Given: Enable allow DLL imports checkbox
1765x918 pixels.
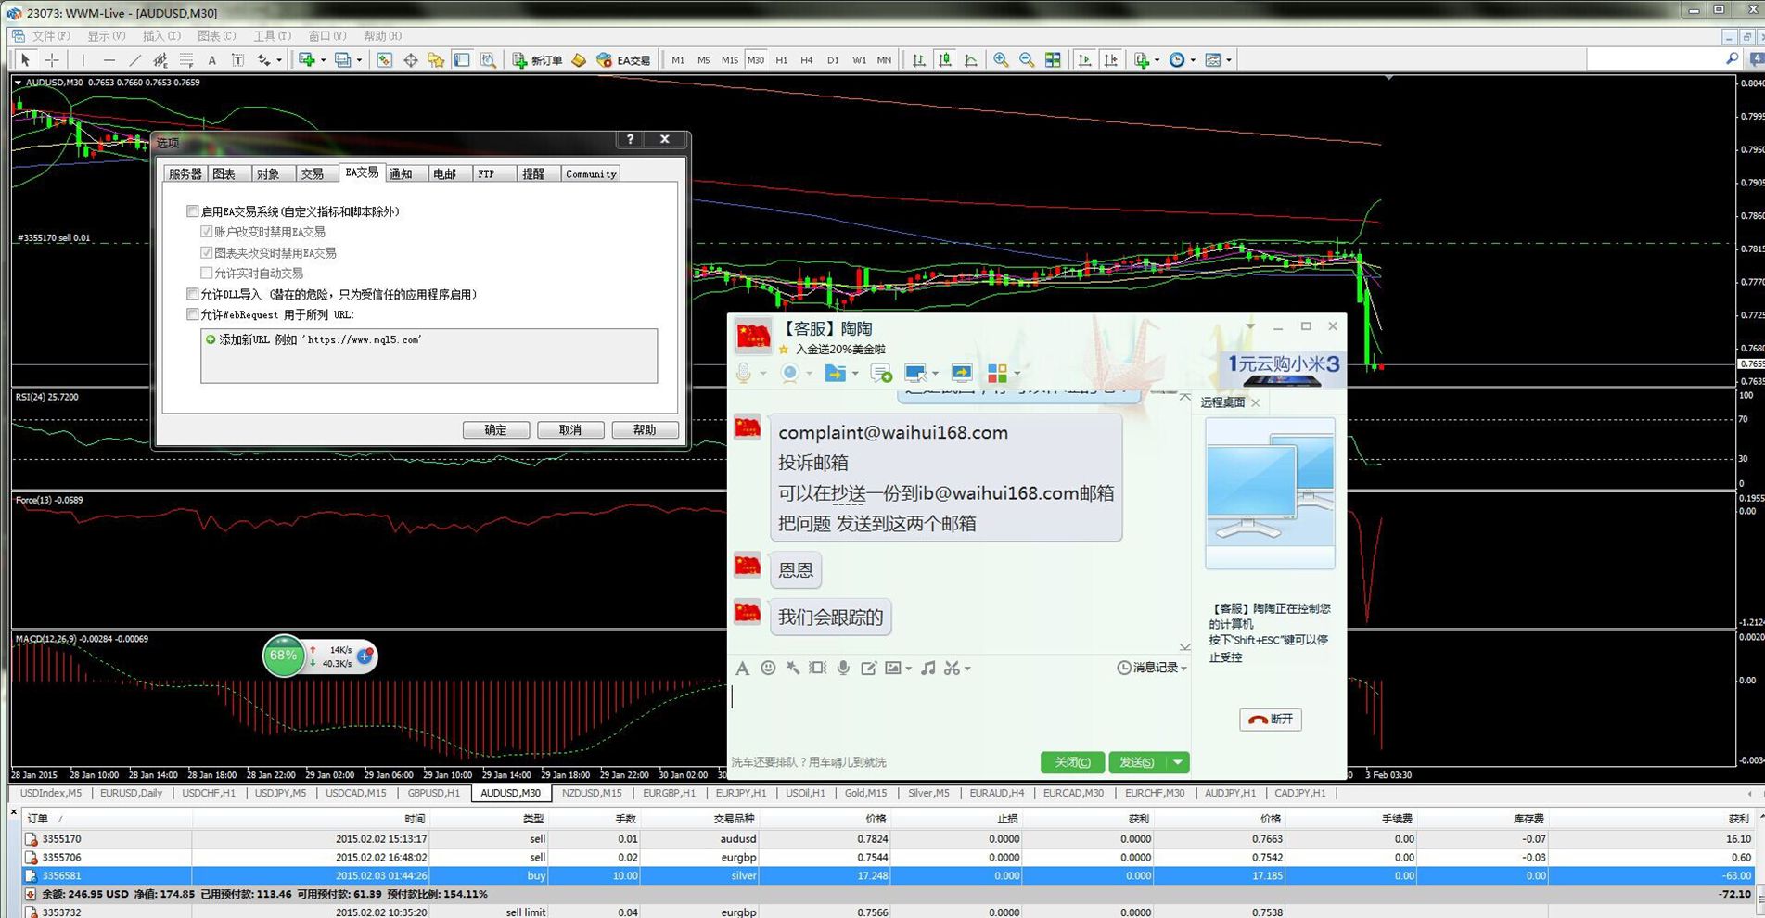Looking at the screenshot, I should coord(193,294).
